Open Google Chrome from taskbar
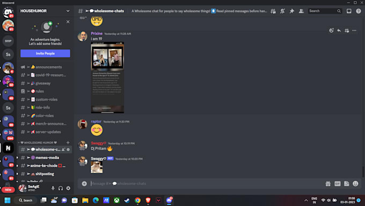 [x=137, y=201]
